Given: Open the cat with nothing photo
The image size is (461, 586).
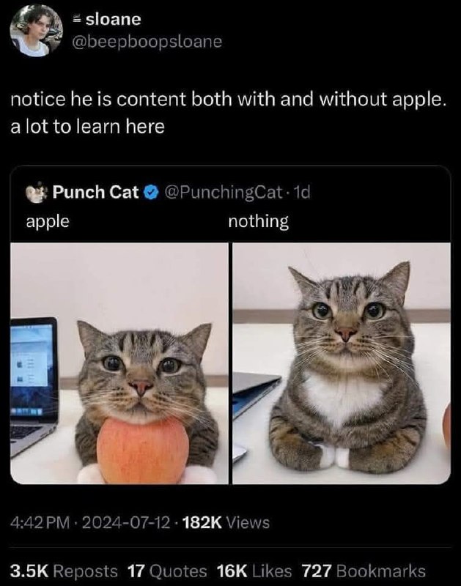Looking at the screenshot, I should click(x=342, y=363).
